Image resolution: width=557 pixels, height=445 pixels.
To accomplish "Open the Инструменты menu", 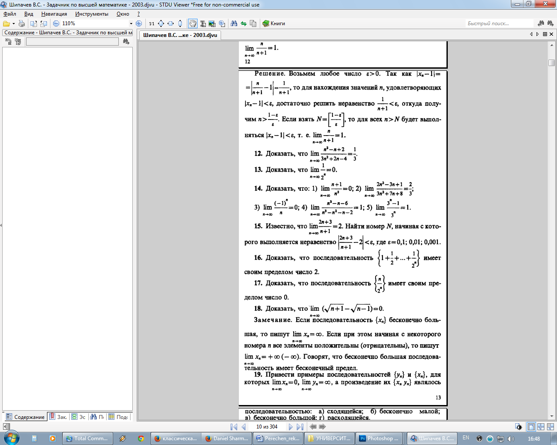I will coord(92,14).
